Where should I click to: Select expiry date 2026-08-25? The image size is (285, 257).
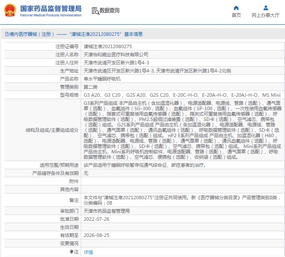[96, 235]
